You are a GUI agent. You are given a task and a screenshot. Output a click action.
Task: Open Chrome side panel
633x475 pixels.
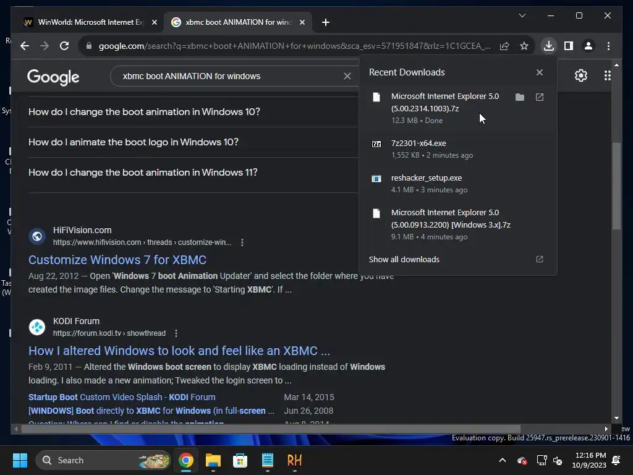pos(569,46)
